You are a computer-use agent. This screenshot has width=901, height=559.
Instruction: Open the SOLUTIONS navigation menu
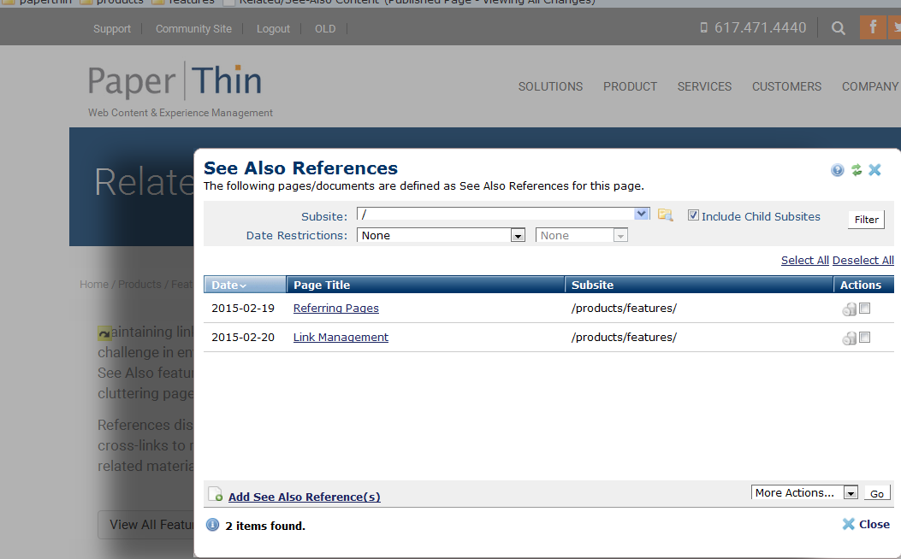click(550, 86)
